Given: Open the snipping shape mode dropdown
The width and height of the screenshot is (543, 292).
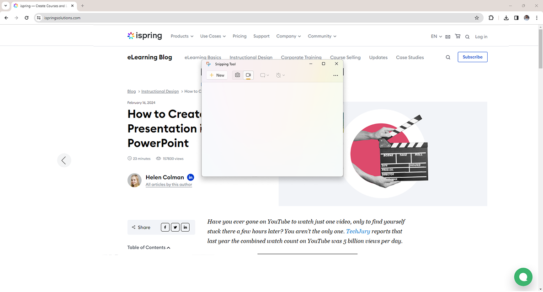Looking at the screenshot, I should pos(265,75).
